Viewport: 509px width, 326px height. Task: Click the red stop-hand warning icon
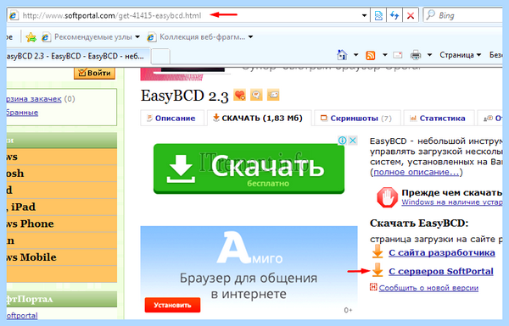[388, 197]
